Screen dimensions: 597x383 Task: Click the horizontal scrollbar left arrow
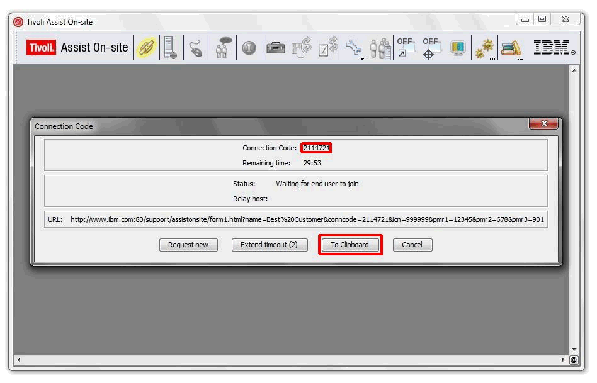18,360
